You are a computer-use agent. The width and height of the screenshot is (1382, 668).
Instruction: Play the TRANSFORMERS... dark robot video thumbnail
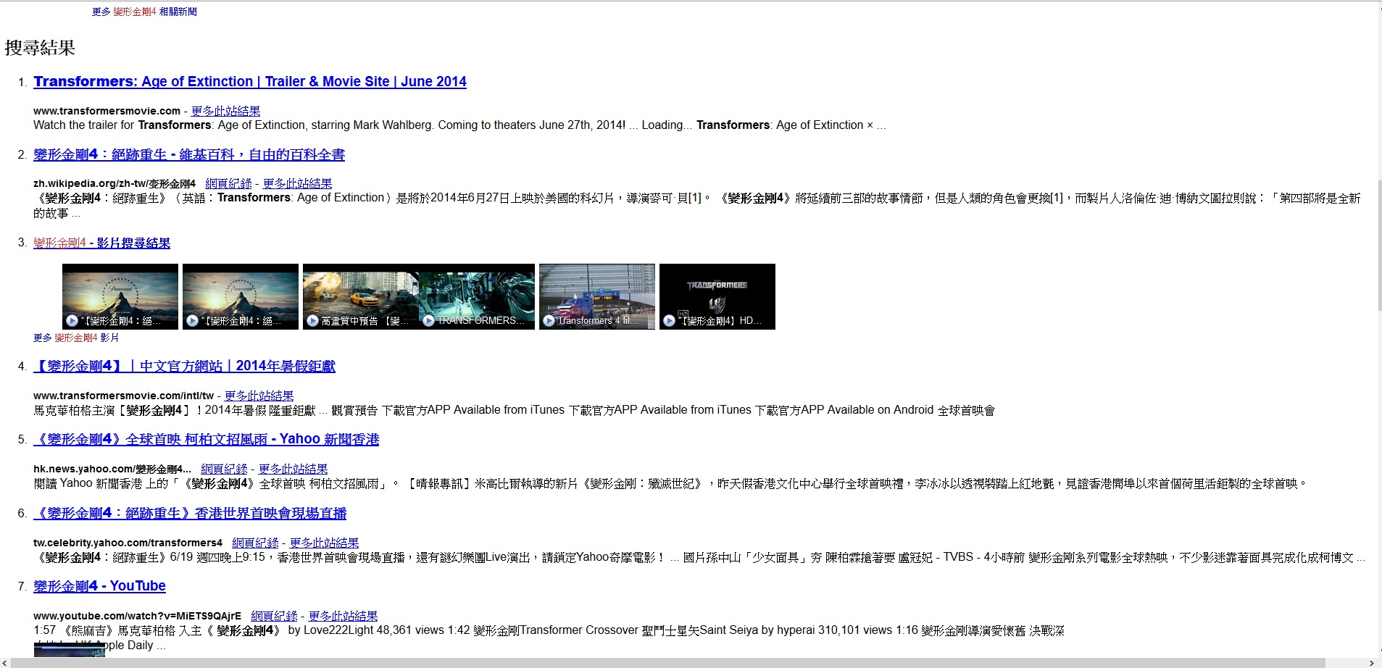477,296
